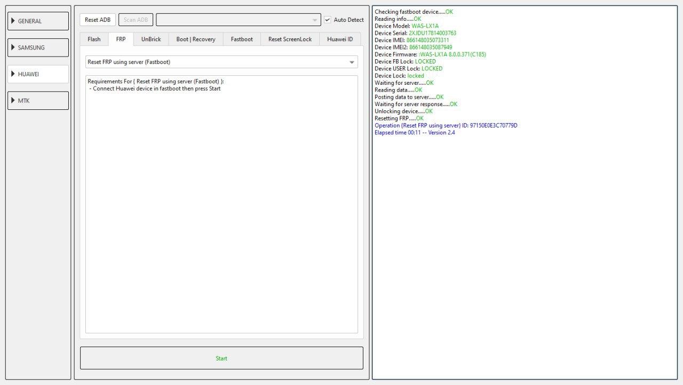Image resolution: width=683 pixels, height=385 pixels.
Task: Click the Device FB Lock LOCKED line
Action: coord(405,61)
